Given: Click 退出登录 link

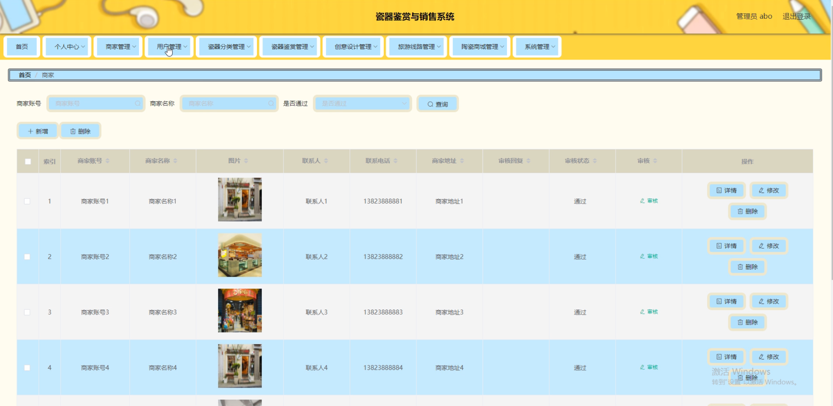Looking at the screenshot, I should (x=796, y=16).
